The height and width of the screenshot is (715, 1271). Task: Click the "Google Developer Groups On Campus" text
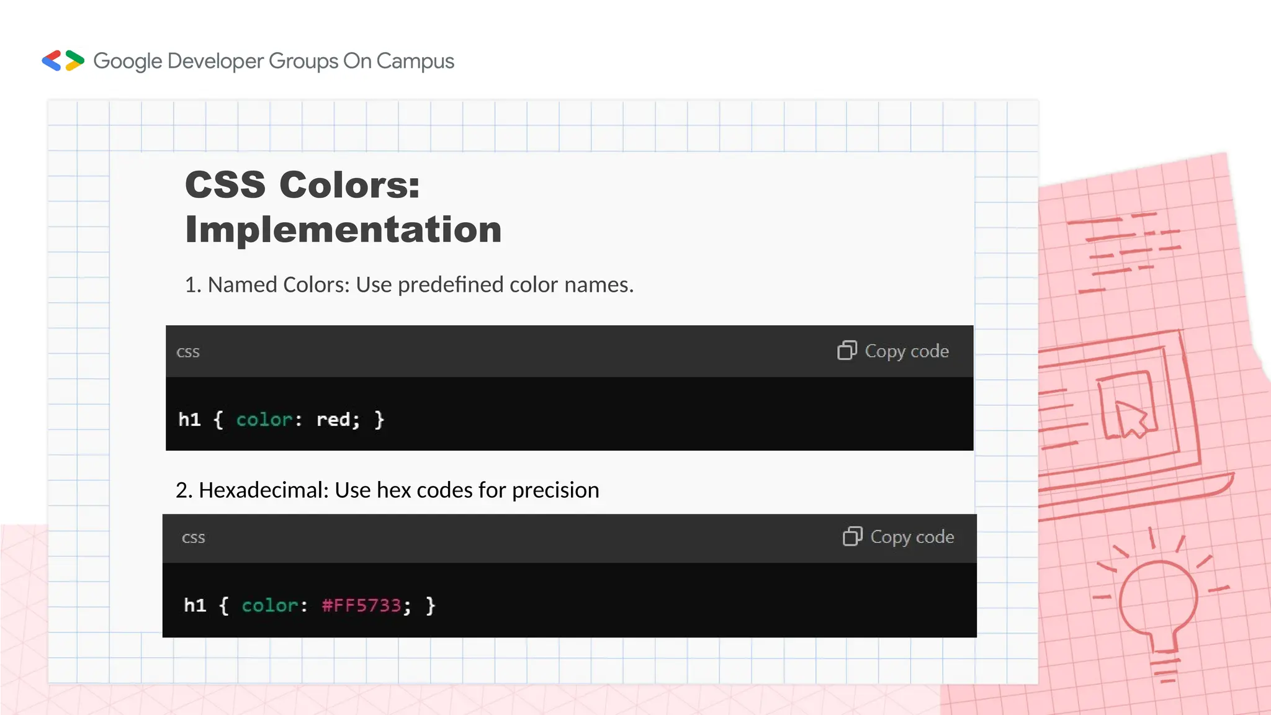(x=274, y=61)
